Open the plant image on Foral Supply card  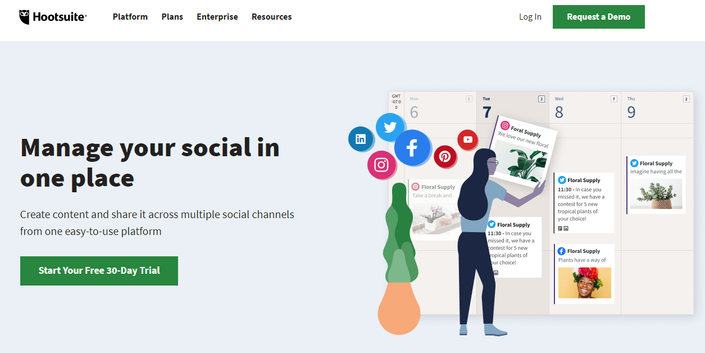tap(521, 162)
